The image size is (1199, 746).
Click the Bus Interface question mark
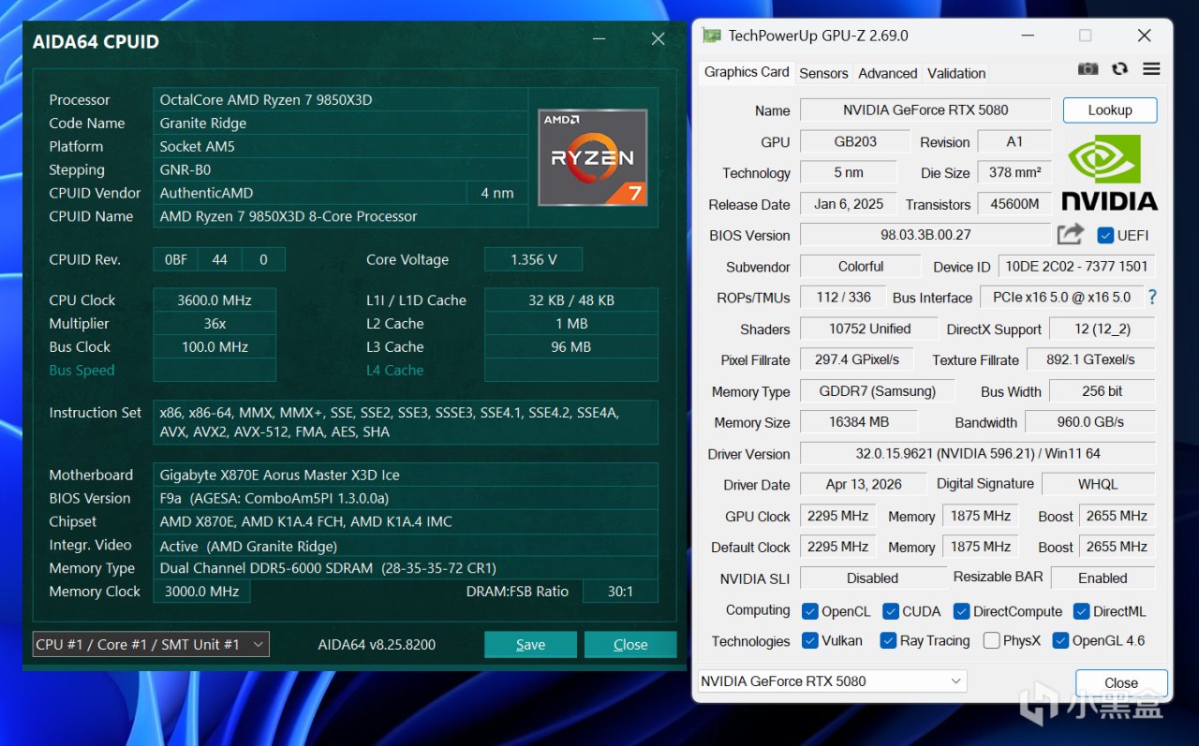click(x=1152, y=297)
